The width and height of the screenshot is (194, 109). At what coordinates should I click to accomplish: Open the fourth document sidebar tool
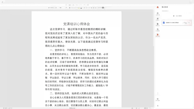pyautogui.click(x=158, y=30)
